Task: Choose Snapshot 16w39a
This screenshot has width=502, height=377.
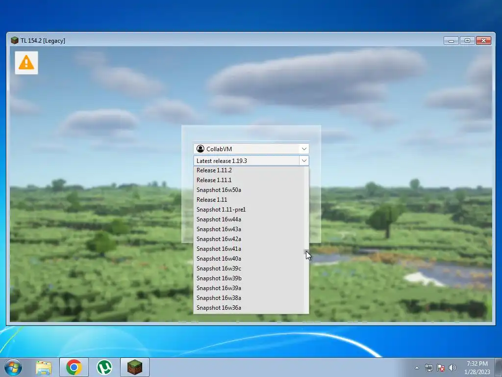Action: (249, 288)
